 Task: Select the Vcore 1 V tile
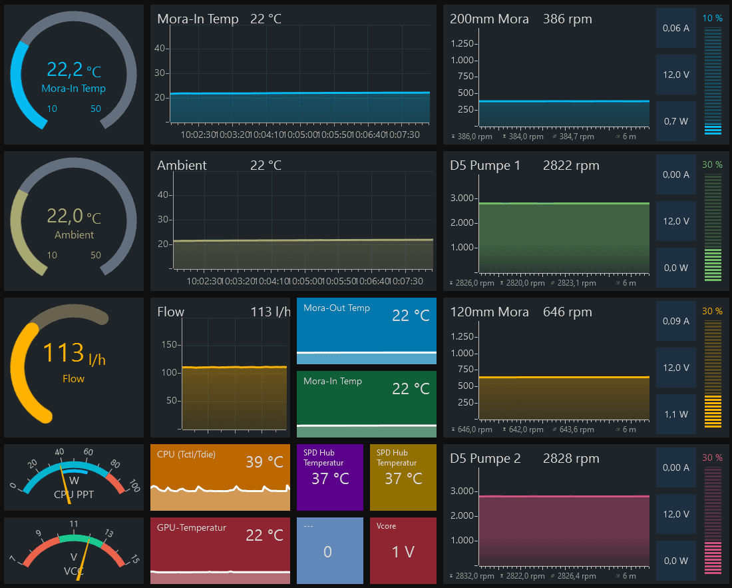click(403, 551)
